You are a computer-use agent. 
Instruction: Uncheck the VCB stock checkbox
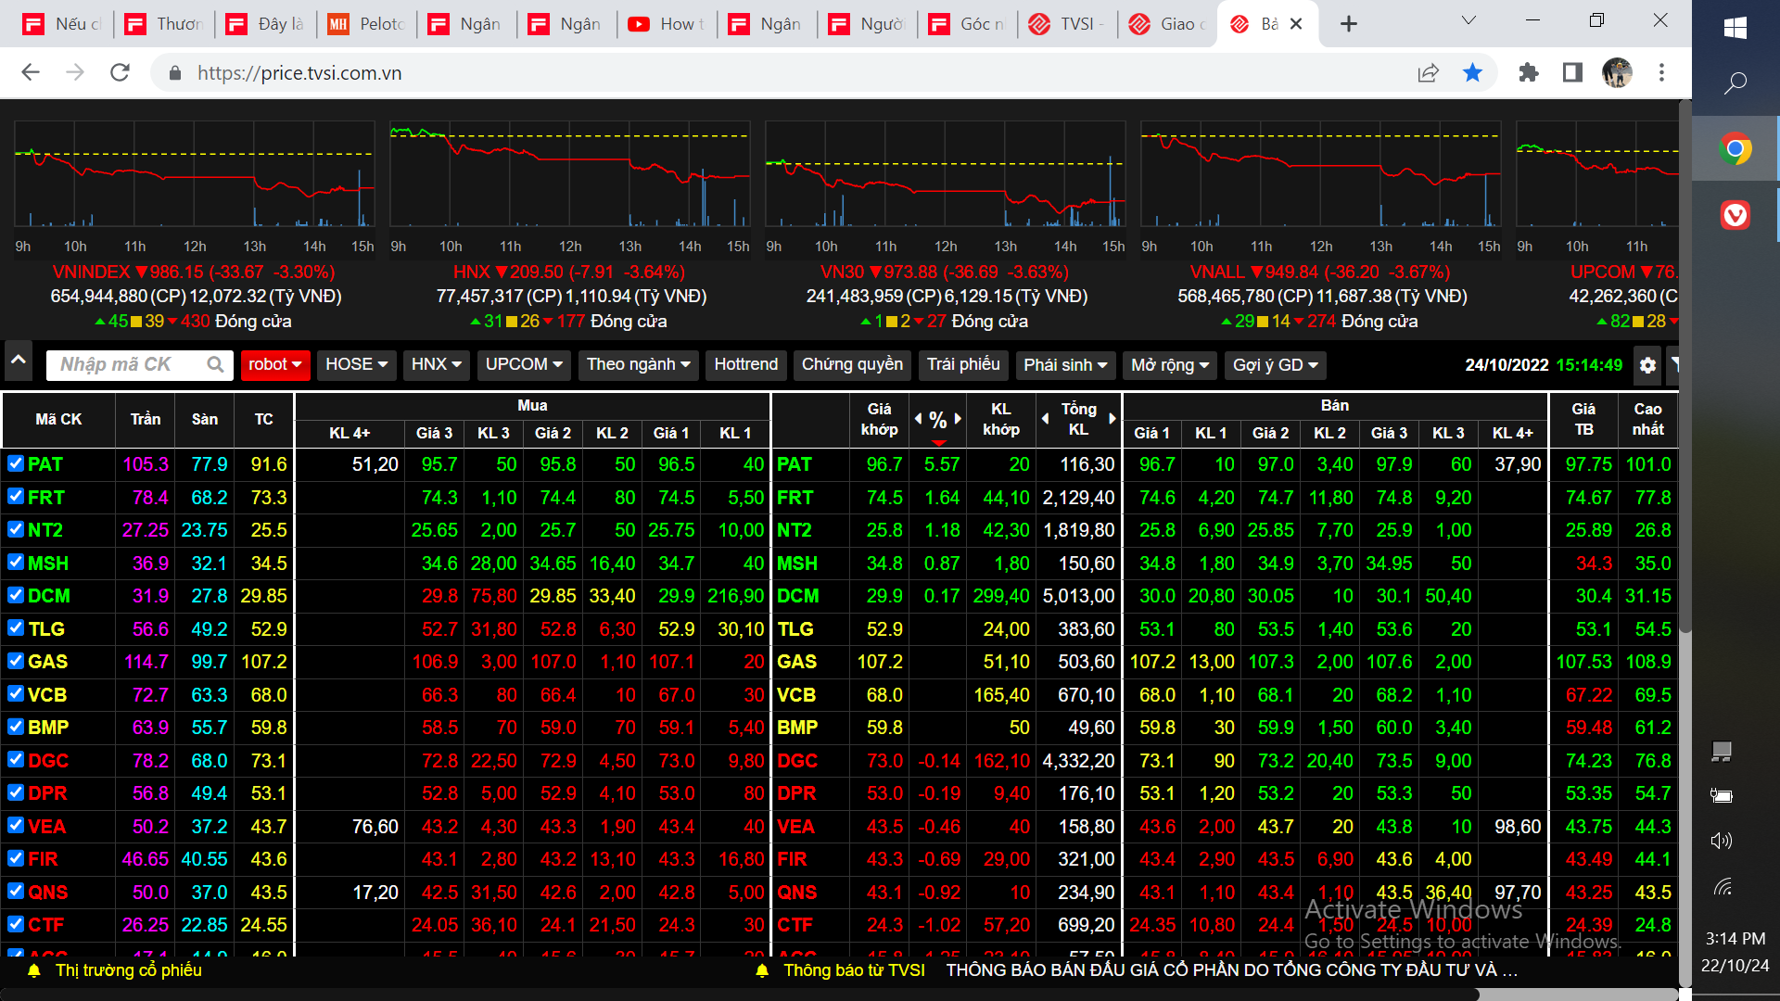coord(16,694)
